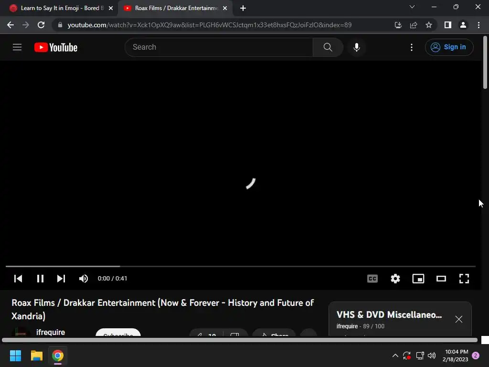Open Chrome three-dot menu
Image resolution: width=489 pixels, height=367 pixels.
478,25
